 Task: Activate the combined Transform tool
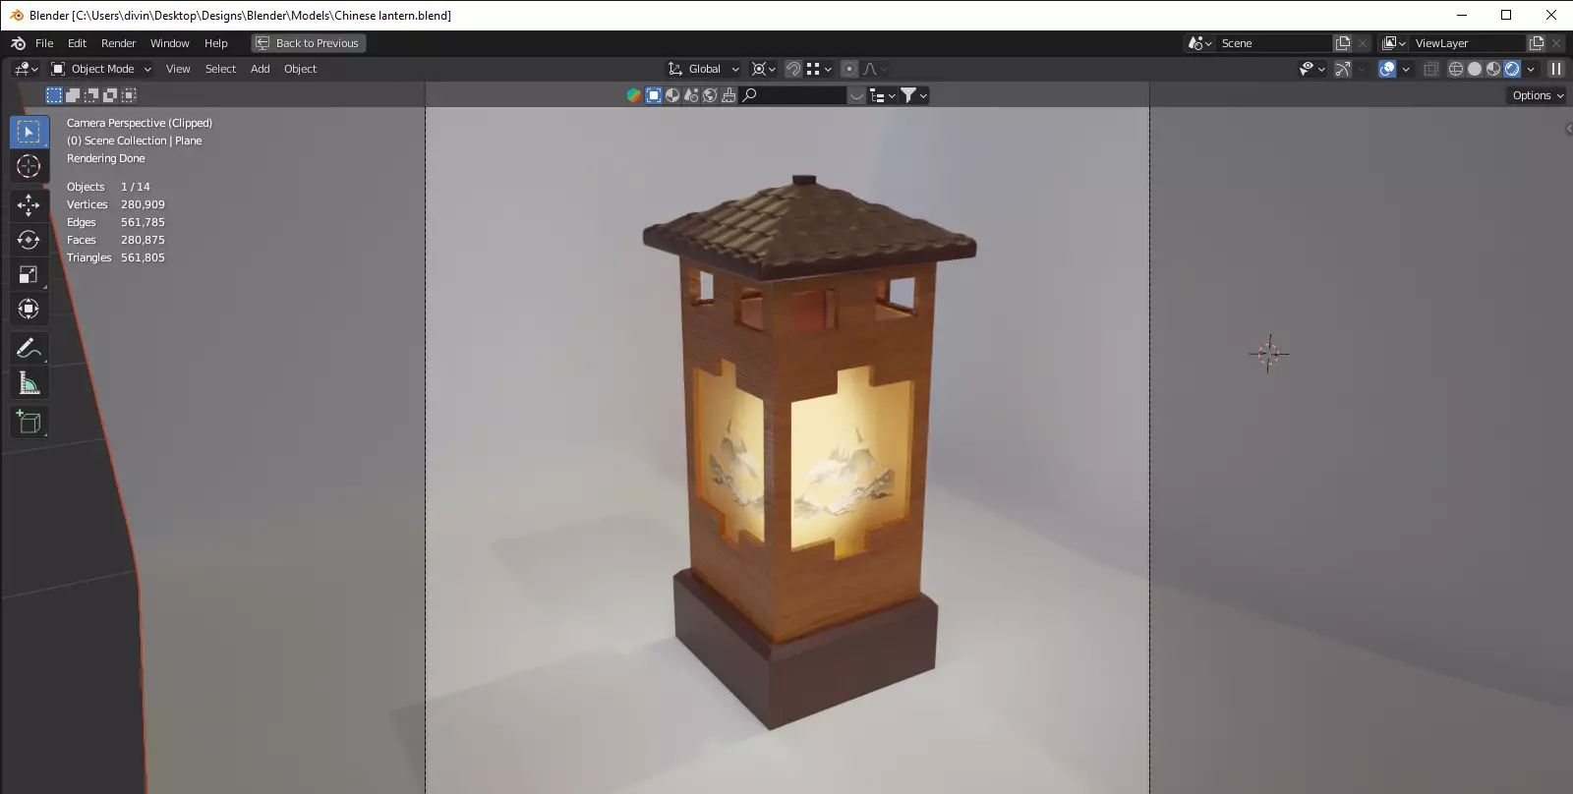click(x=29, y=310)
